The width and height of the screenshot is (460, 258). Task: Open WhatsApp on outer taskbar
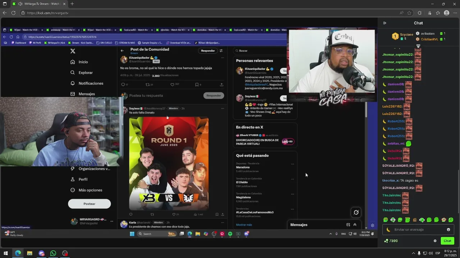click(x=53, y=253)
